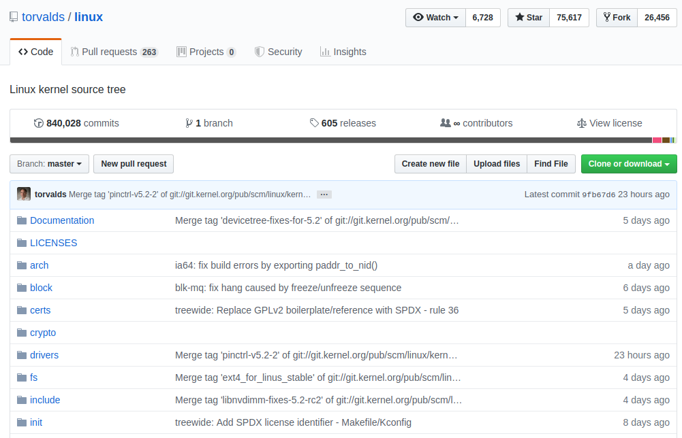Open 'libnvdimm-fixes-5.2-rc2' merge commit message

click(318, 400)
